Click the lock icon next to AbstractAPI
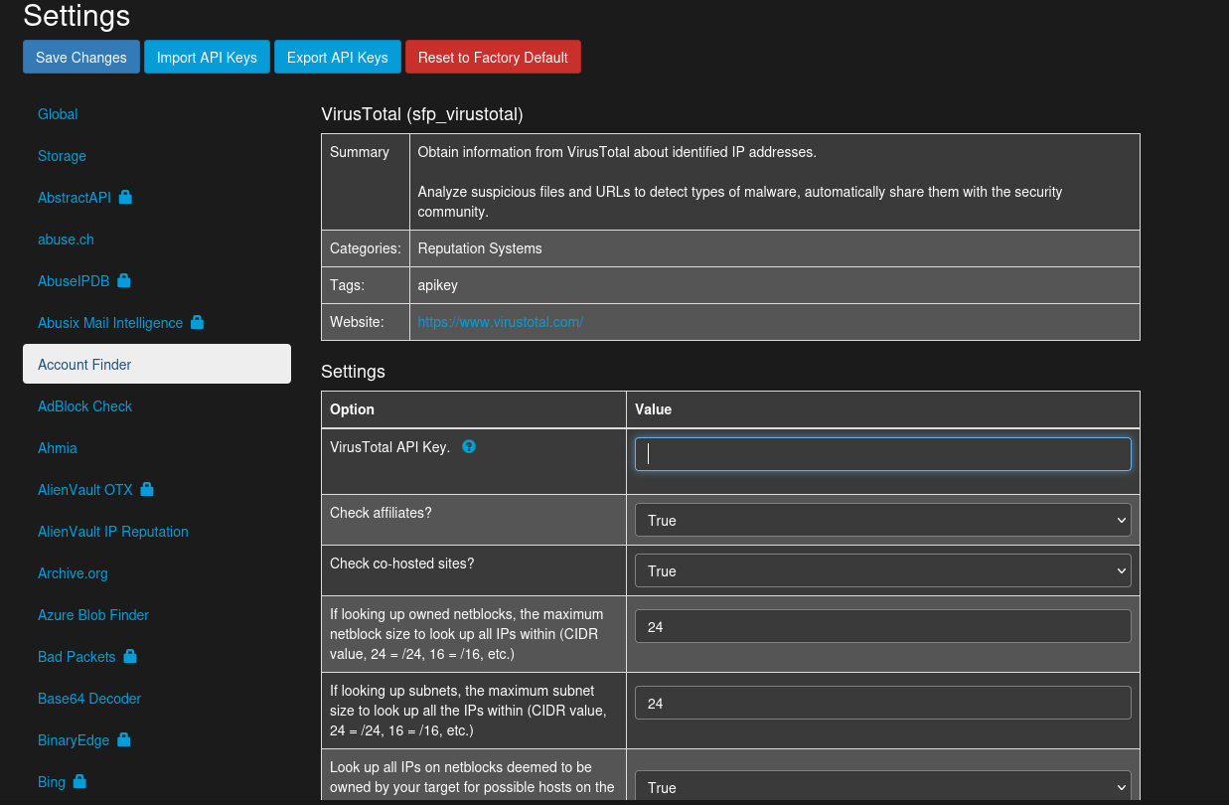The image size is (1229, 805). click(125, 197)
